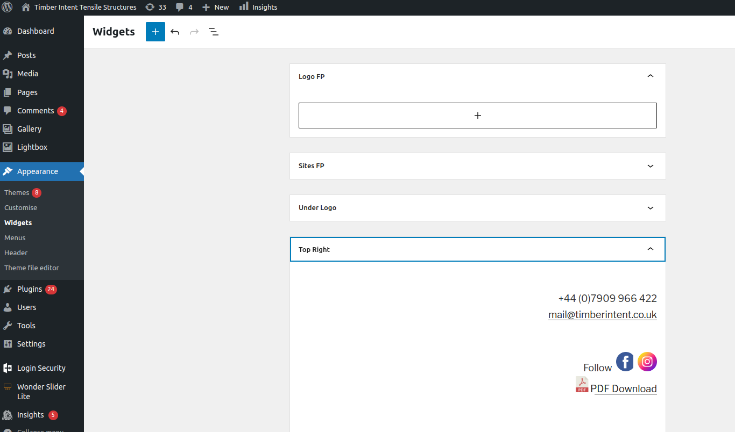Click the Gallery icon in sidebar
This screenshot has height=432, width=735.
(x=8, y=129)
